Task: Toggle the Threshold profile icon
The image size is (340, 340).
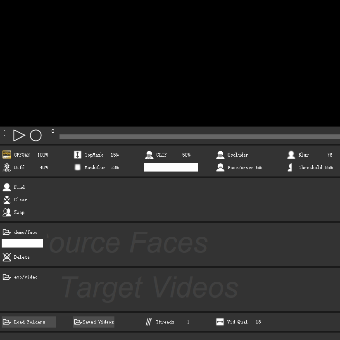Action: pyautogui.click(x=290, y=167)
